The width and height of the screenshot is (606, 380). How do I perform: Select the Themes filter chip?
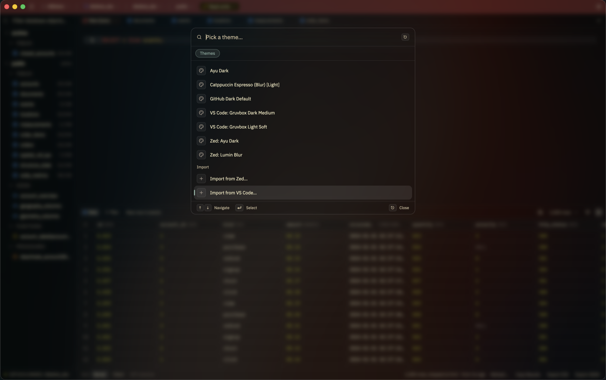click(208, 53)
